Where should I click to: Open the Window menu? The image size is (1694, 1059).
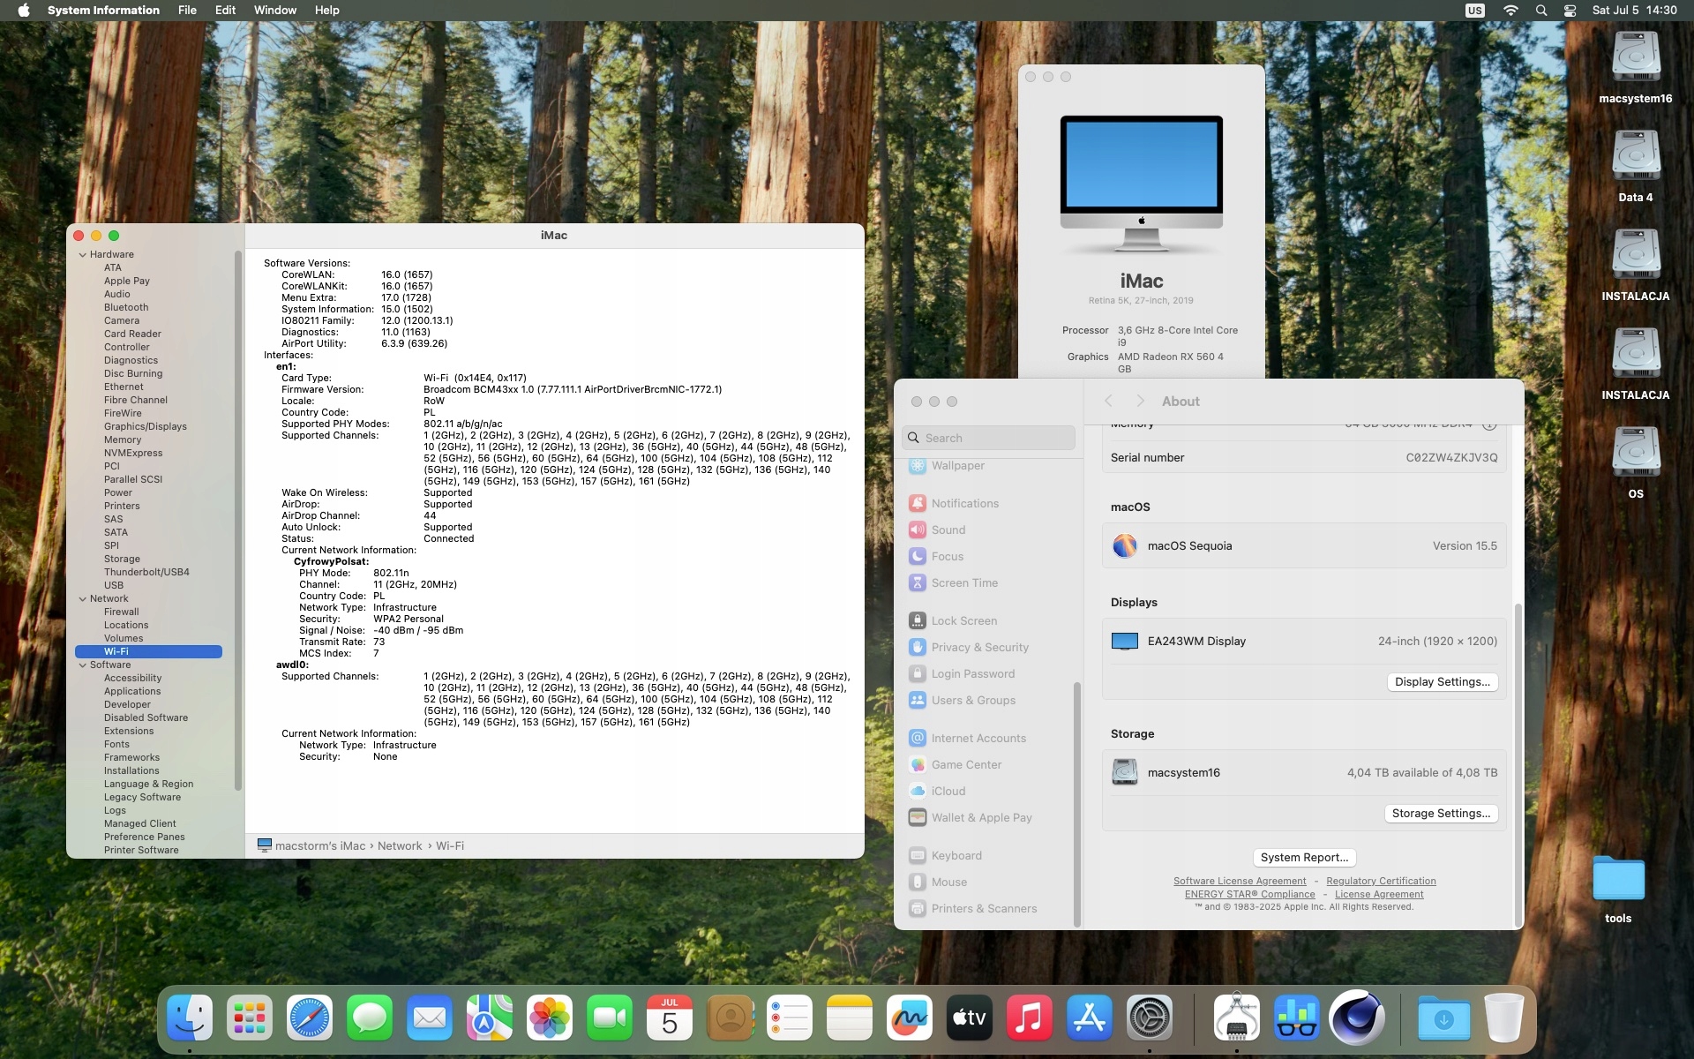[x=274, y=11]
